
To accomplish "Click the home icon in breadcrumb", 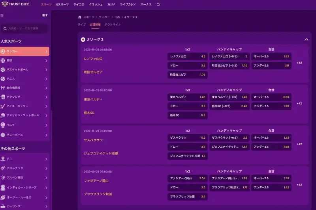I will [x=80, y=17].
